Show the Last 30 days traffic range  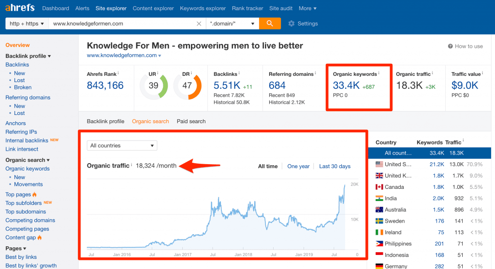pos(335,166)
